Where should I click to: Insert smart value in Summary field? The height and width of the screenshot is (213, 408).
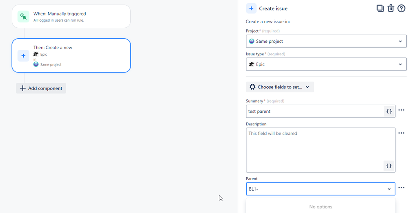click(x=389, y=111)
